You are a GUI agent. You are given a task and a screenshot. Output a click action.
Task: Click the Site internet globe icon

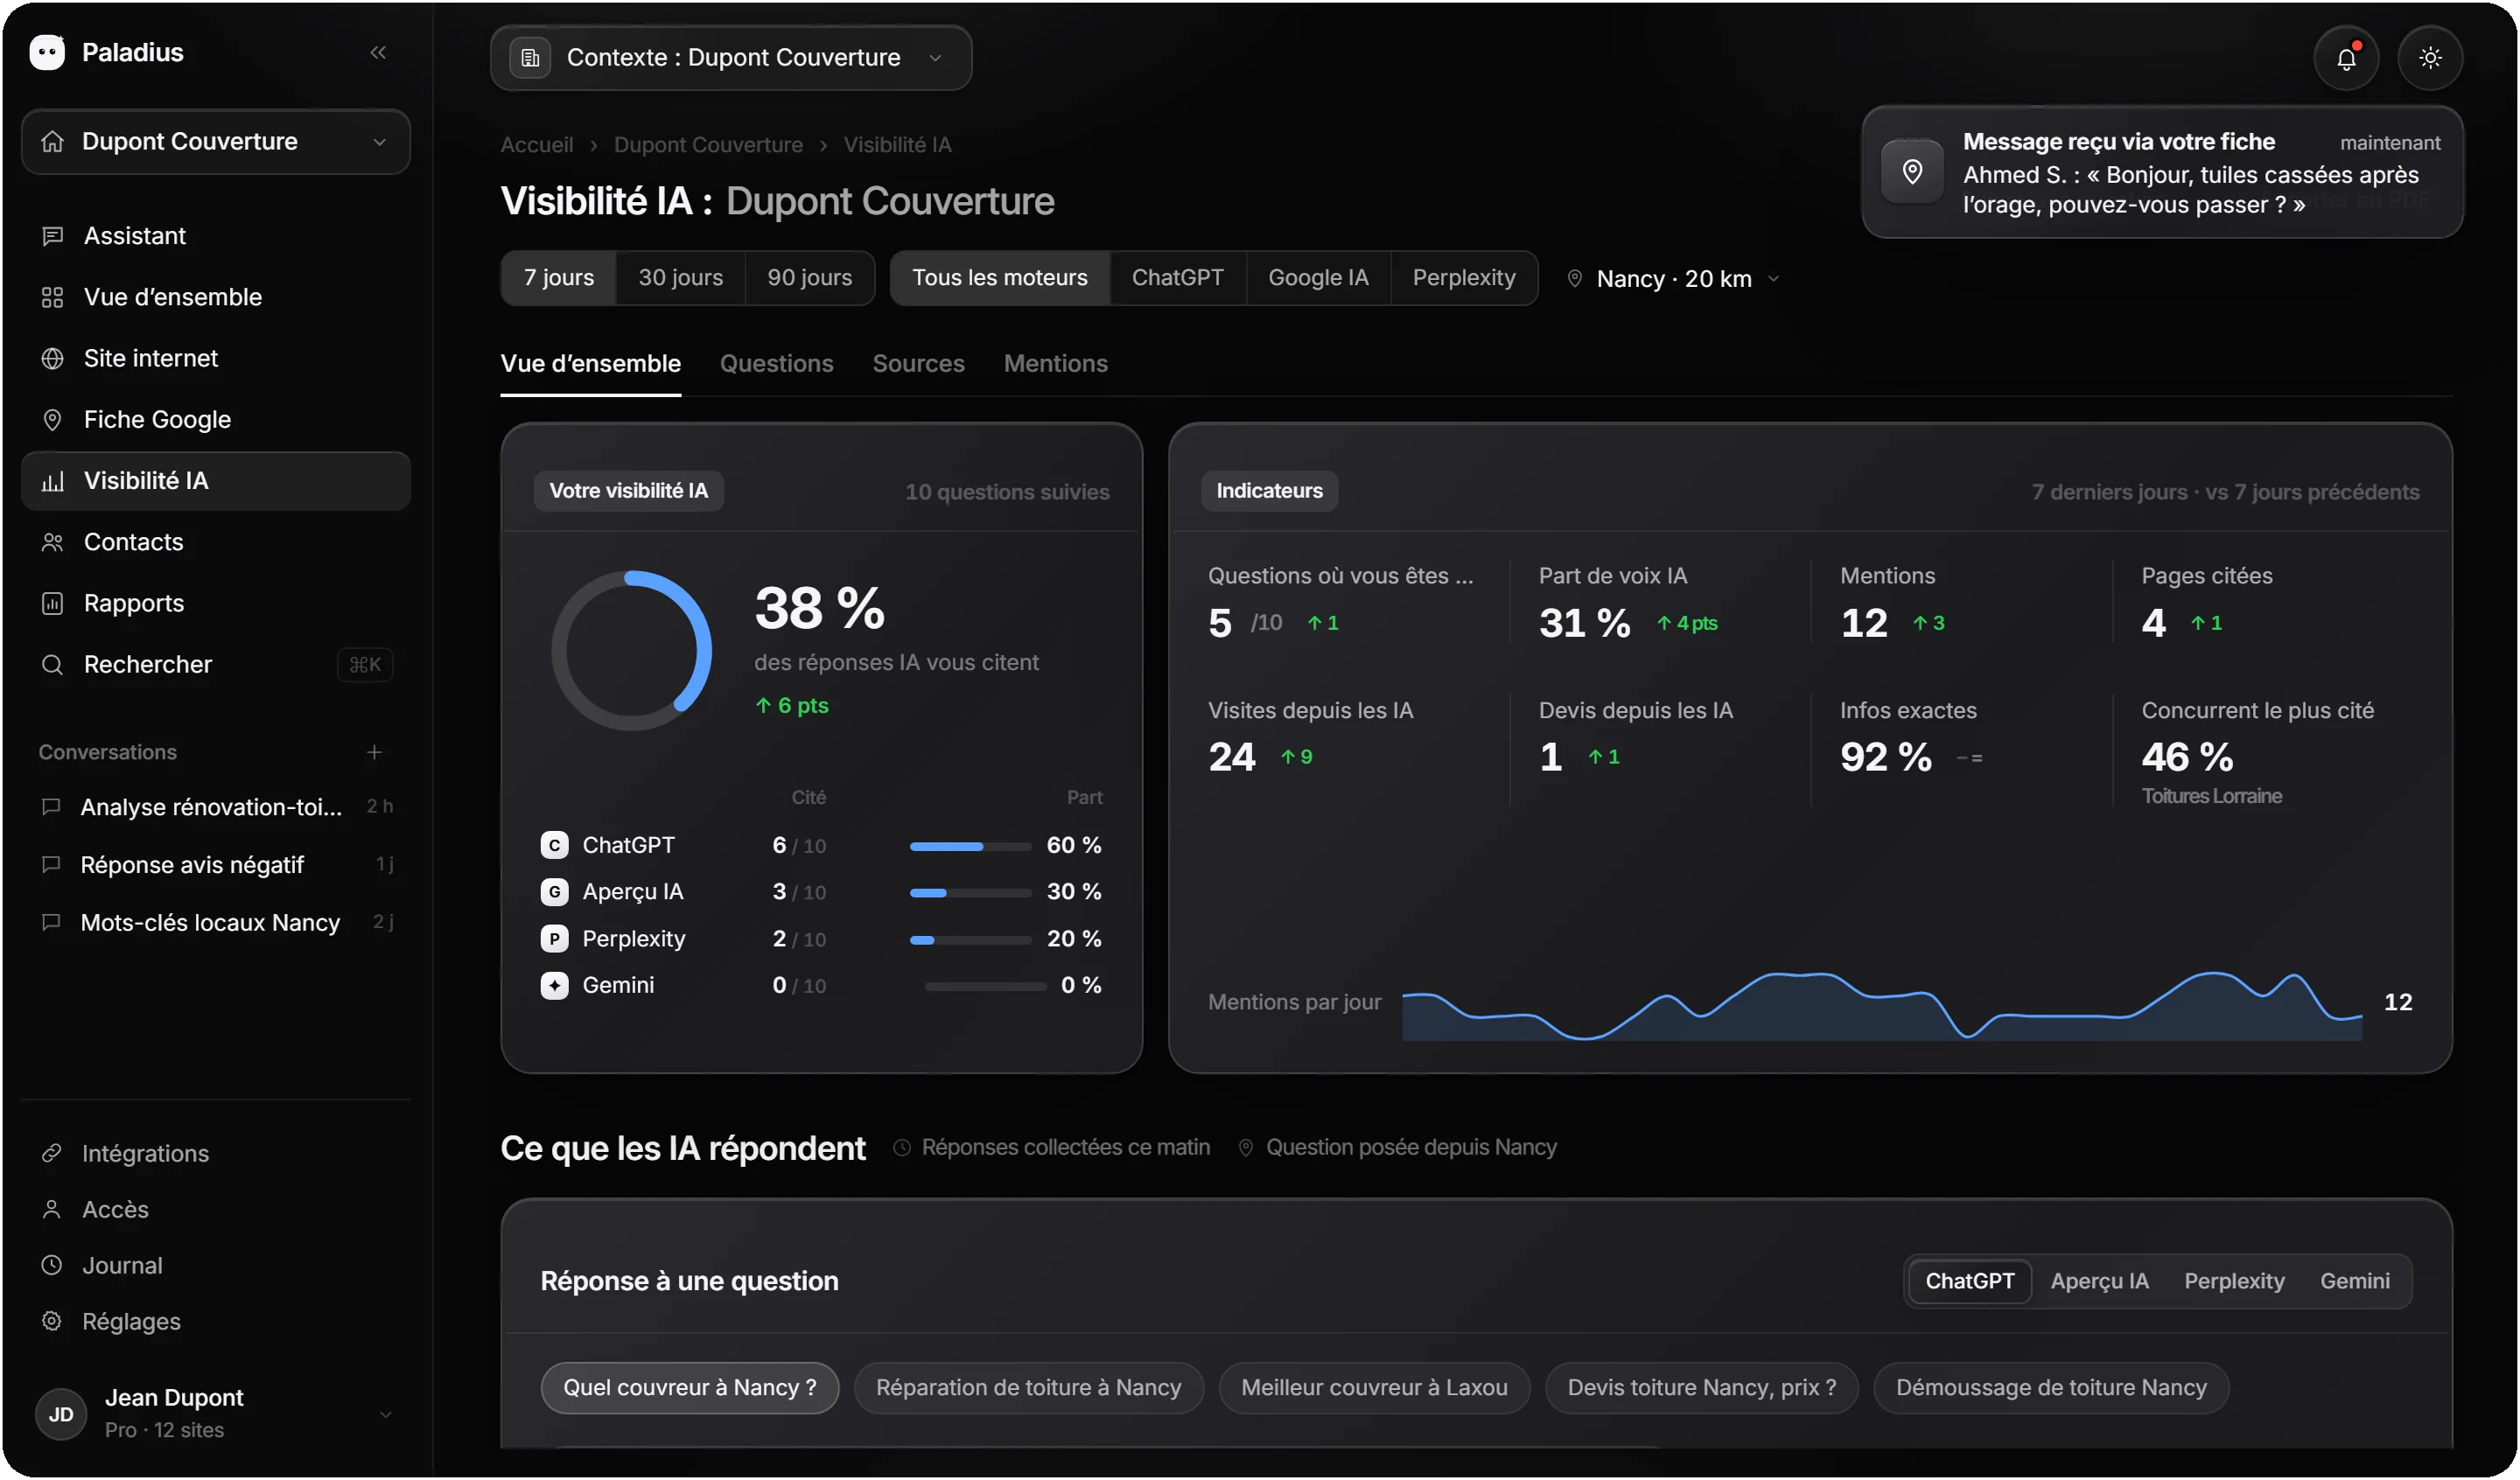click(52, 358)
